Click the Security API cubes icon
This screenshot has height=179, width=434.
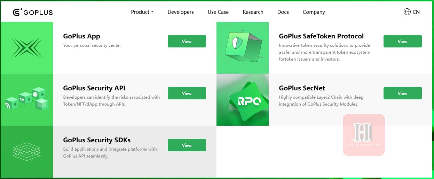[x=26, y=99]
